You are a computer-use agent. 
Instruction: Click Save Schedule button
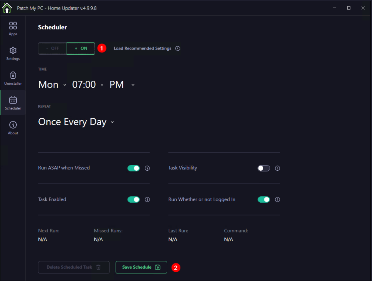tap(141, 267)
